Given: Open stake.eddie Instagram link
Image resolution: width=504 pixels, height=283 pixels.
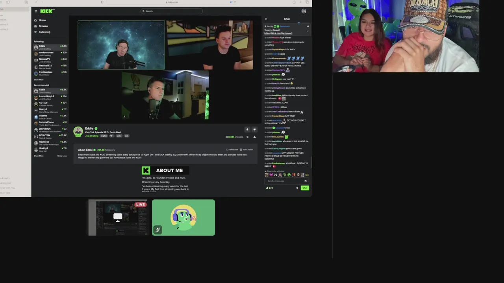Looking at the screenshot, I should tap(246, 150).
